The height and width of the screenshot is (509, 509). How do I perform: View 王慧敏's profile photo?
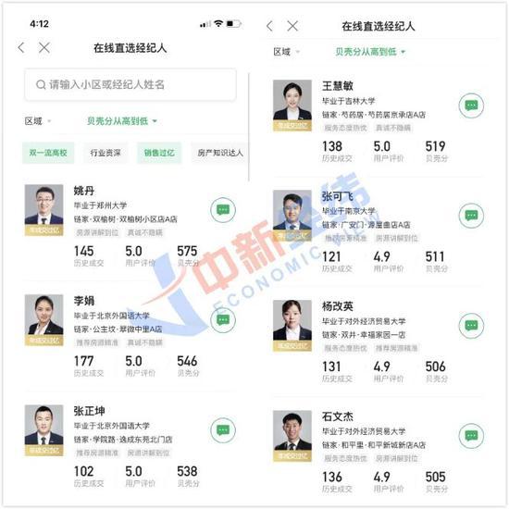[x=292, y=106]
